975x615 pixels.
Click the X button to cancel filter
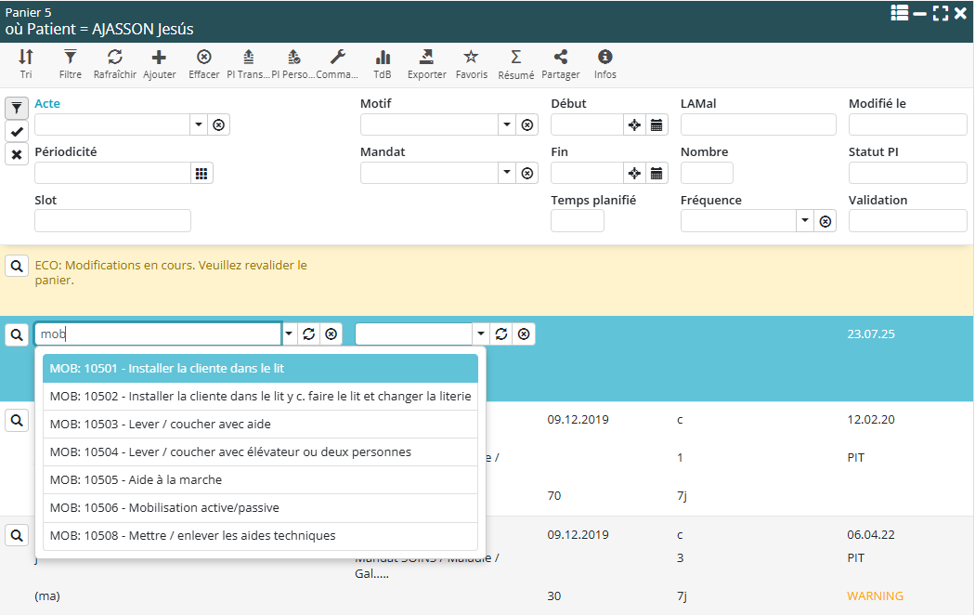[x=17, y=154]
